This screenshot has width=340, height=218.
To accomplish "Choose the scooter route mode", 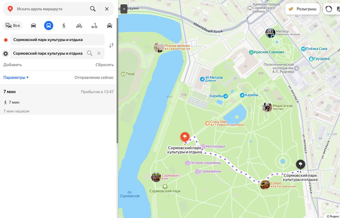I will coord(94,26).
